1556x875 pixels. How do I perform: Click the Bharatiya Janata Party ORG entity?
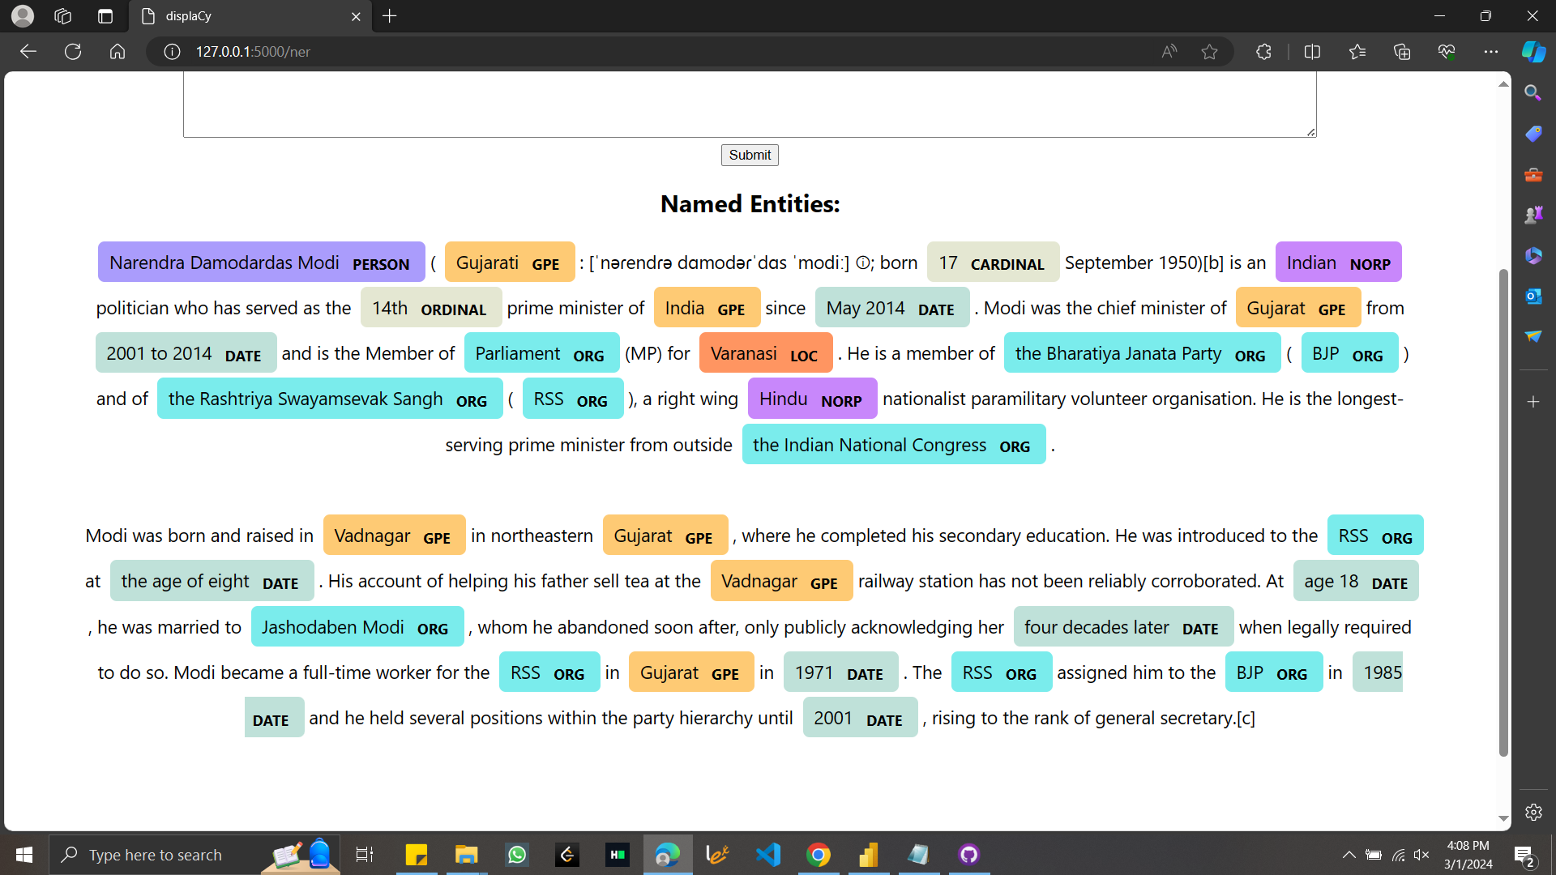pos(1142,353)
